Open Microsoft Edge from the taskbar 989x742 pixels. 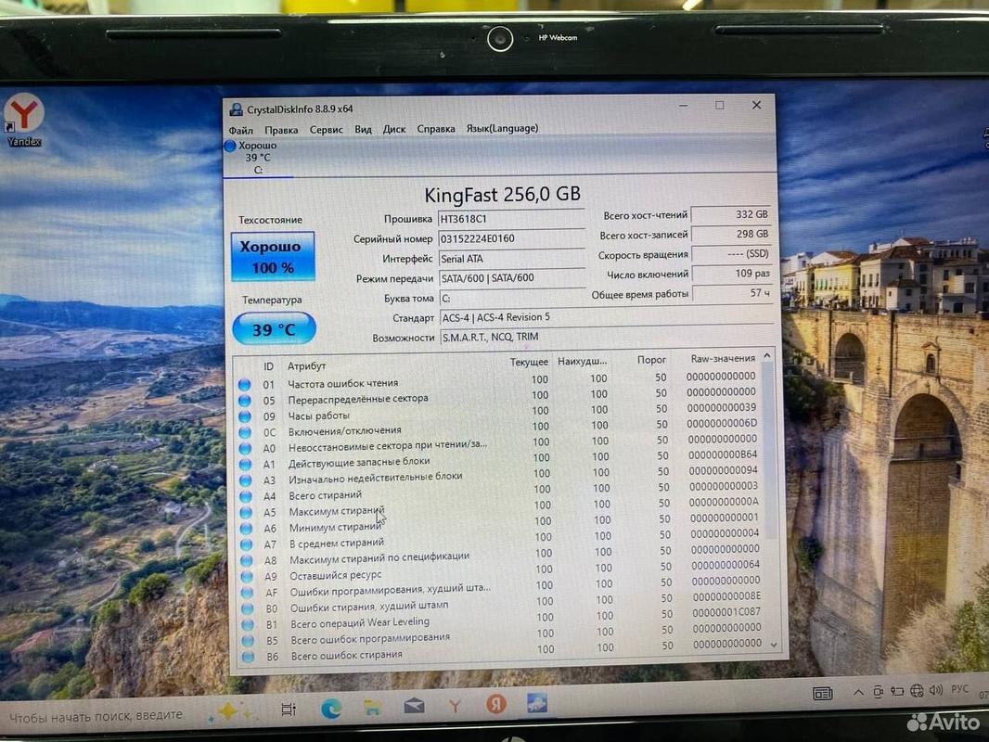(x=330, y=710)
